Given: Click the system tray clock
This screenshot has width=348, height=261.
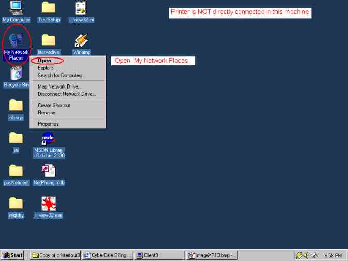Looking at the screenshot, I should coord(332,255).
